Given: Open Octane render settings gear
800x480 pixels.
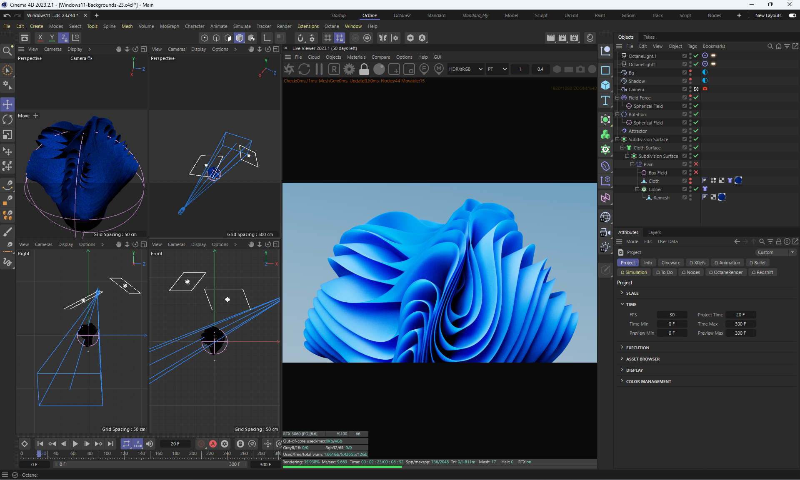Looking at the screenshot, I should click(349, 69).
